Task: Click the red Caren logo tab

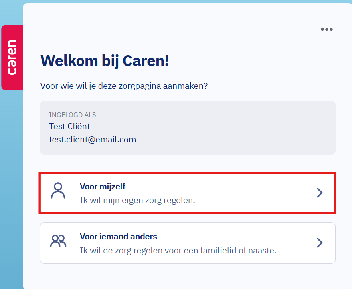Action: coord(12,57)
